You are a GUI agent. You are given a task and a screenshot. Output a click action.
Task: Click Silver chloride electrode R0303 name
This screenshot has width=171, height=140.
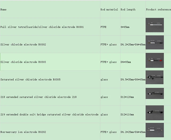(23, 62)
